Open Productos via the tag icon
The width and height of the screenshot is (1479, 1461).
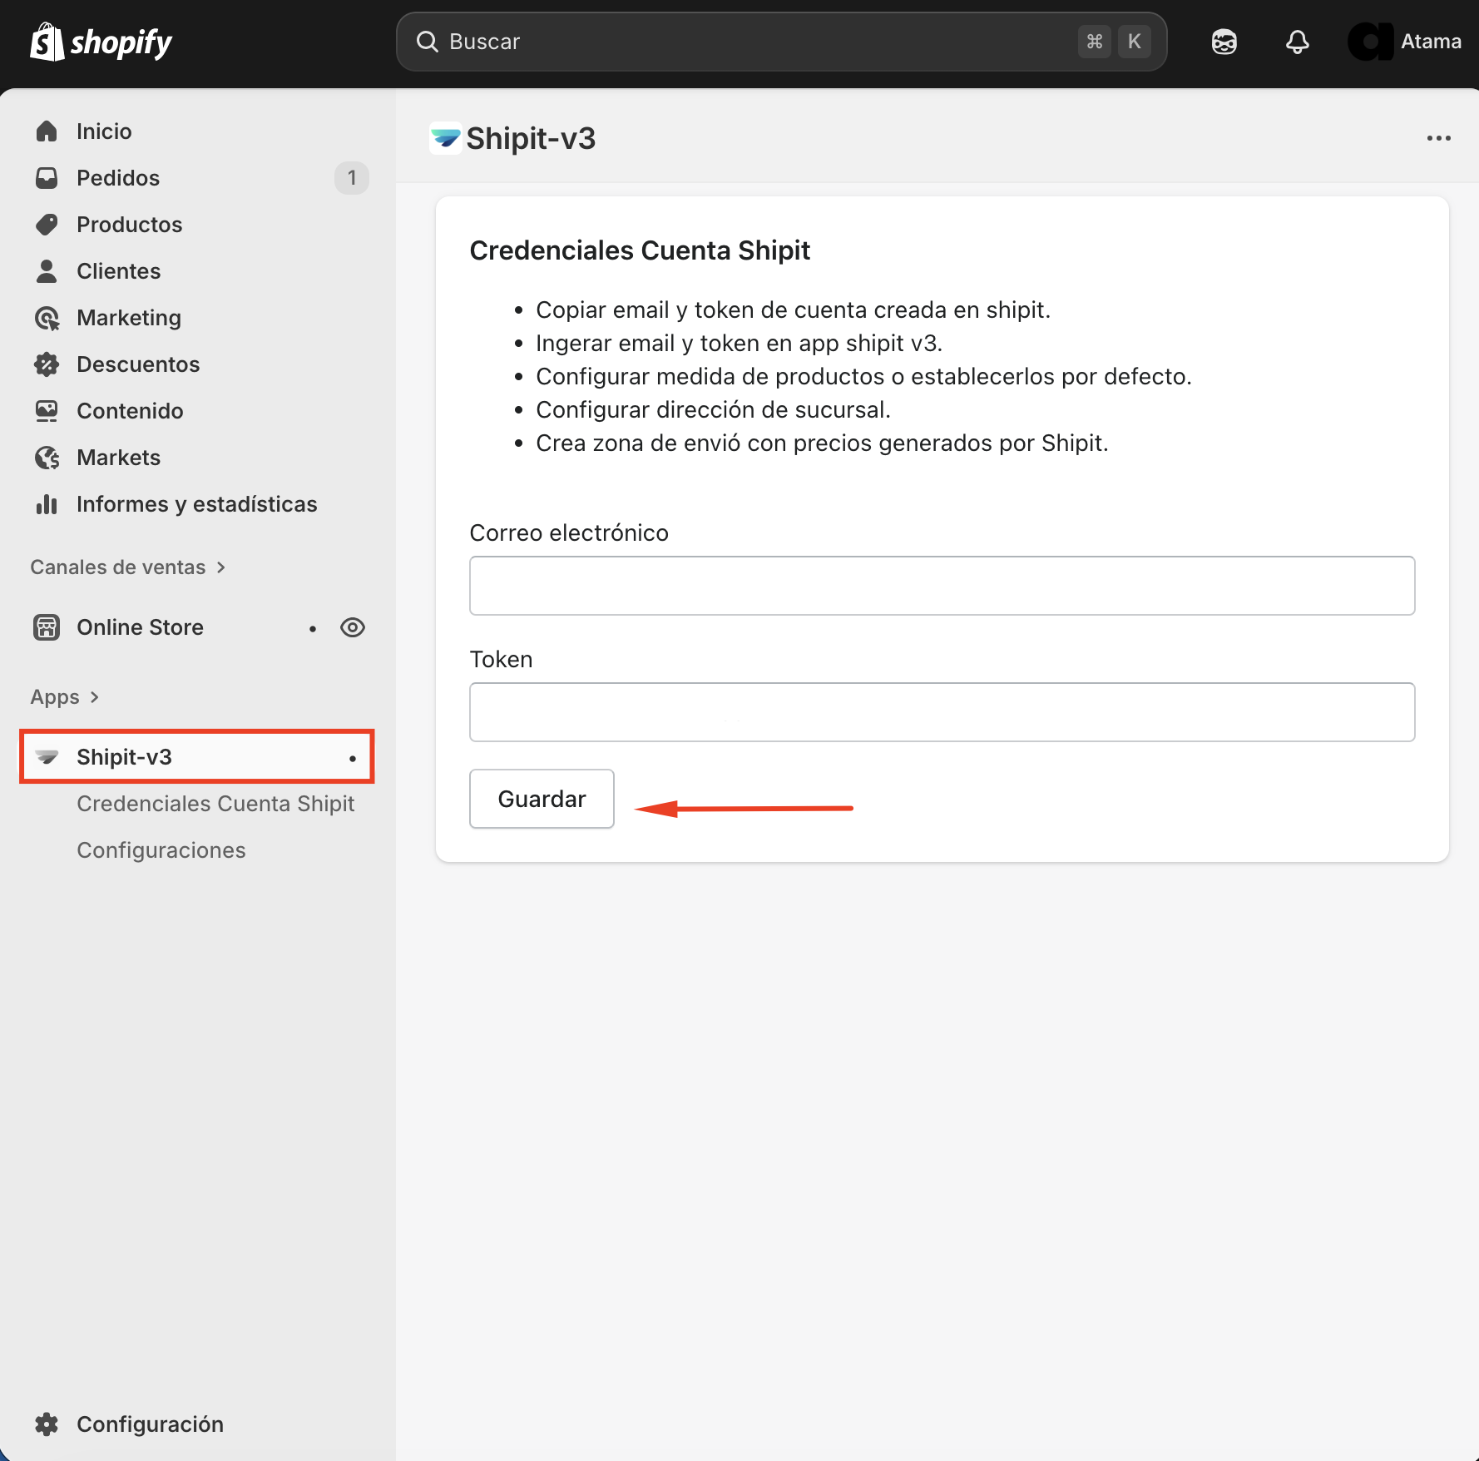click(47, 225)
